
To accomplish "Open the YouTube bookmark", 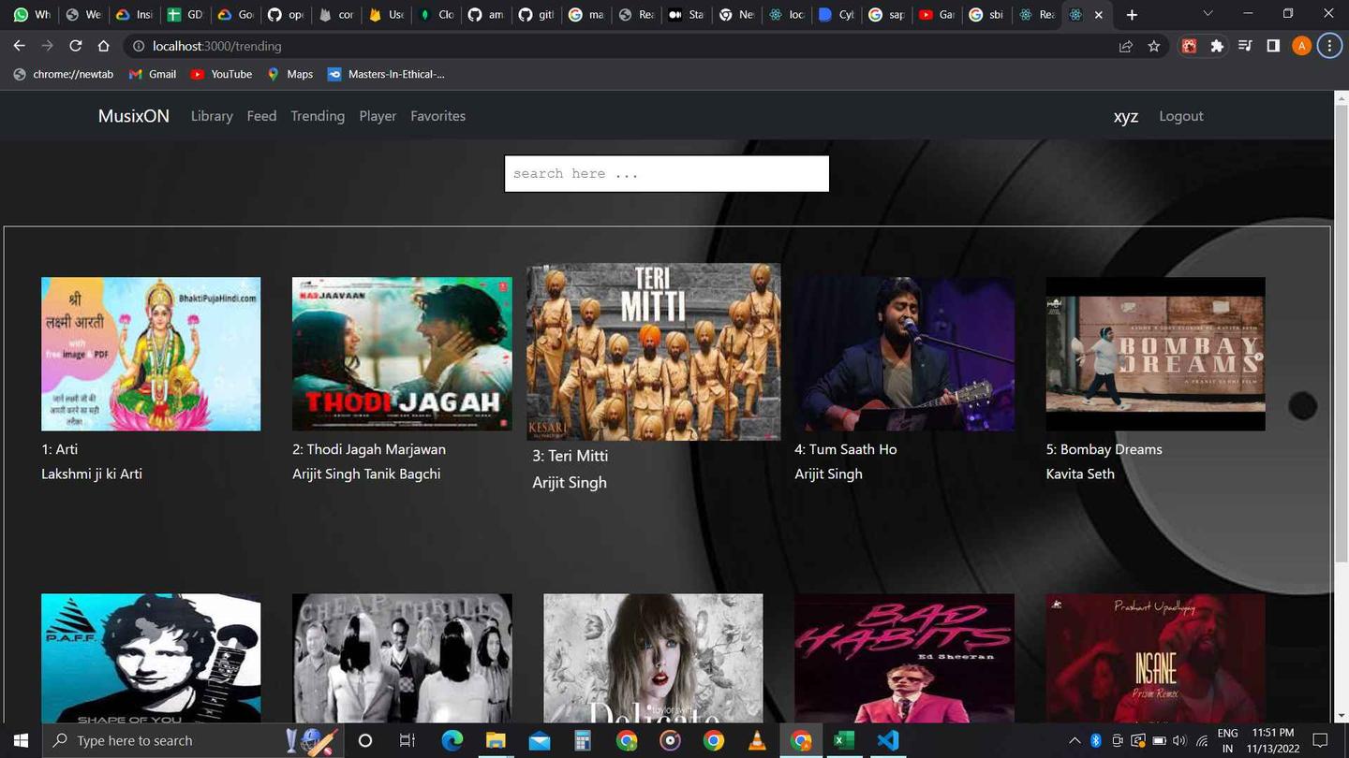I will (221, 74).
